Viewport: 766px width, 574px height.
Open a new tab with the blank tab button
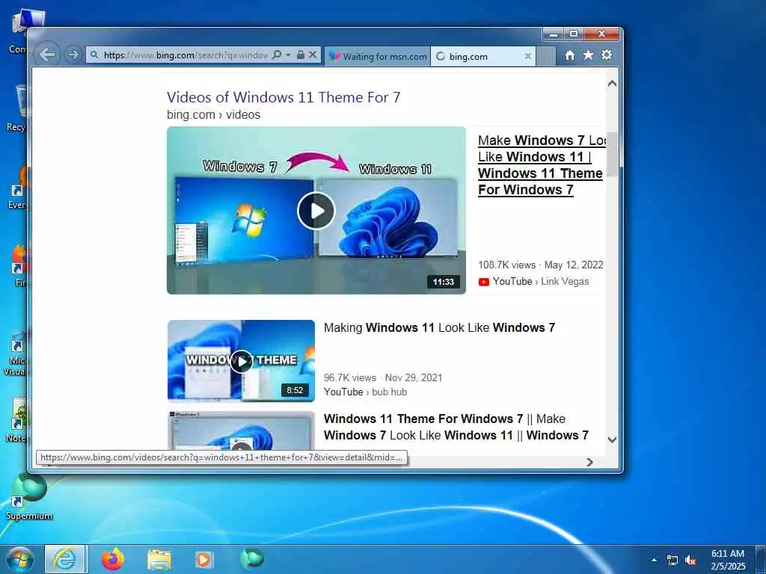(546, 56)
